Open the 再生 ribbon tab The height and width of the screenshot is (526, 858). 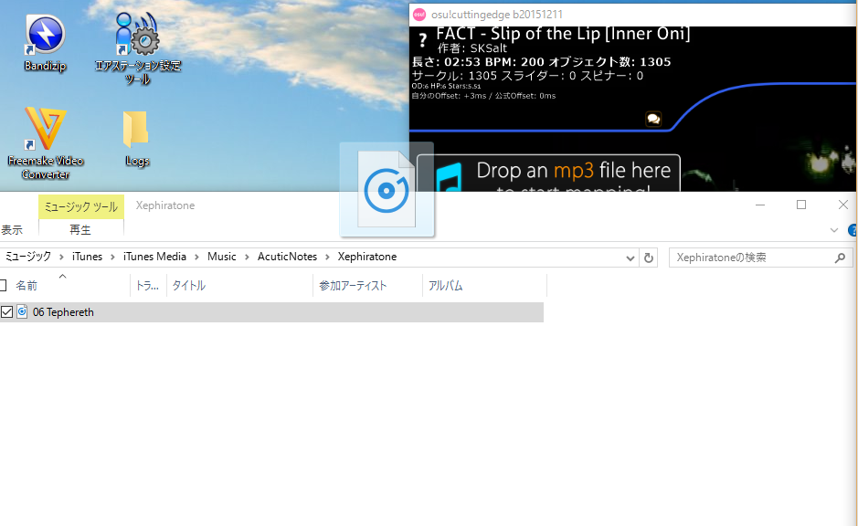[x=80, y=229]
